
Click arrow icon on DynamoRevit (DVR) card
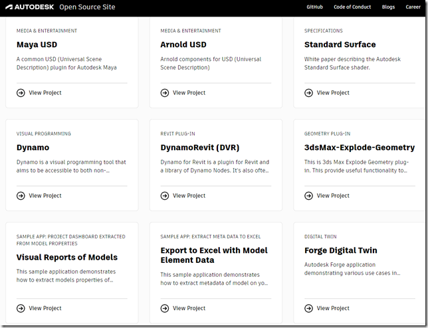pos(165,196)
